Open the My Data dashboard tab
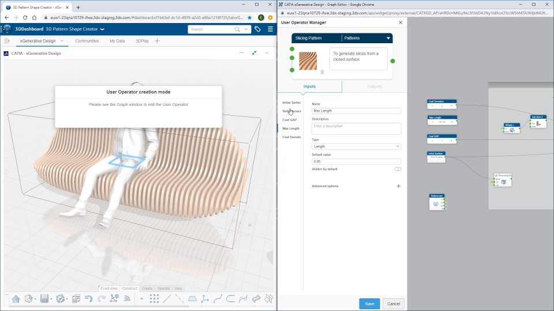The height and width of the screenshot is (311, 554). click(x=117, y=41)
